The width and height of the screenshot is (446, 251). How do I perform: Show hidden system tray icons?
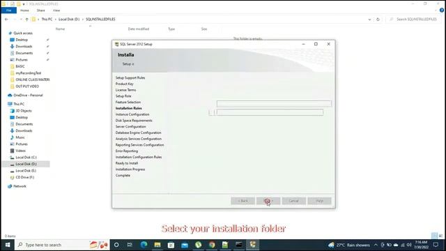pyautogui.click(x=376, y=245)
